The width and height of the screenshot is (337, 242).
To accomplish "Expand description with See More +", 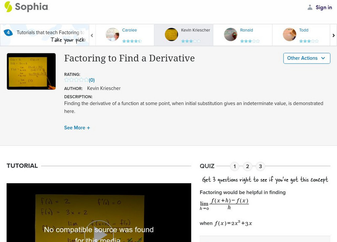I will (x=77, y=128).
